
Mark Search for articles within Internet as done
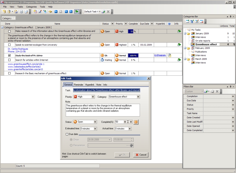click(9, 60)
